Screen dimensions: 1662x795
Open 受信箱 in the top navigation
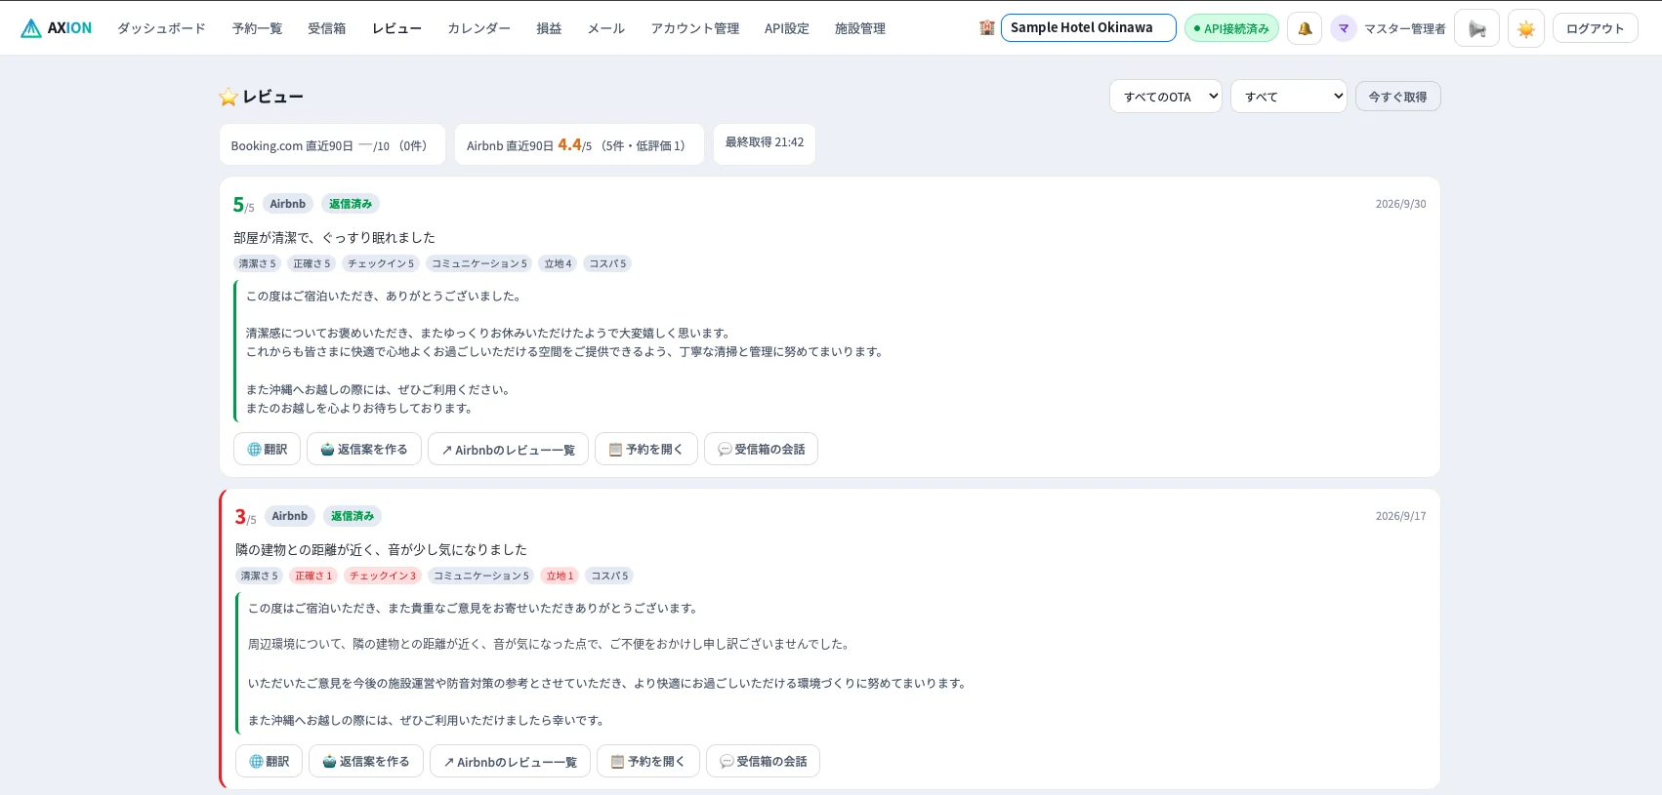(x=327, y=28)
